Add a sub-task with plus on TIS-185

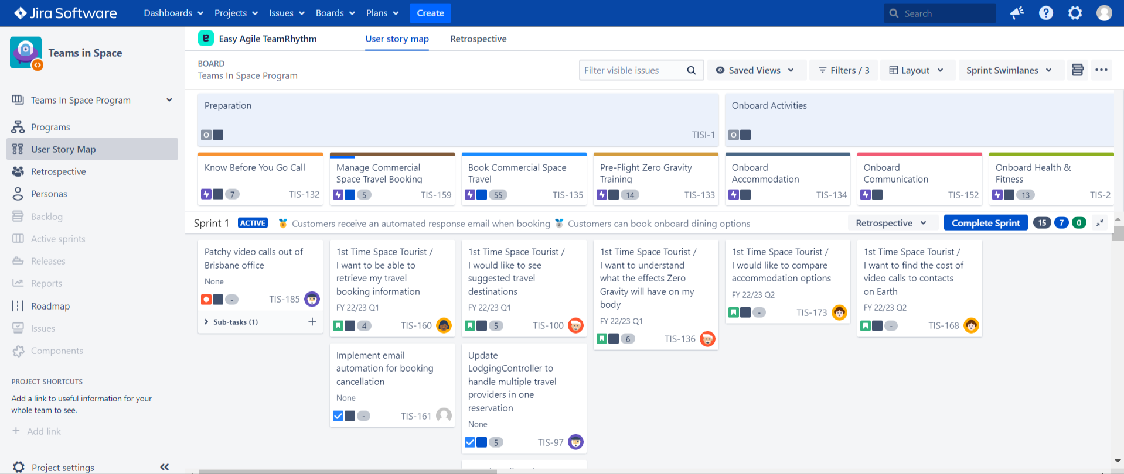[312, 322]
